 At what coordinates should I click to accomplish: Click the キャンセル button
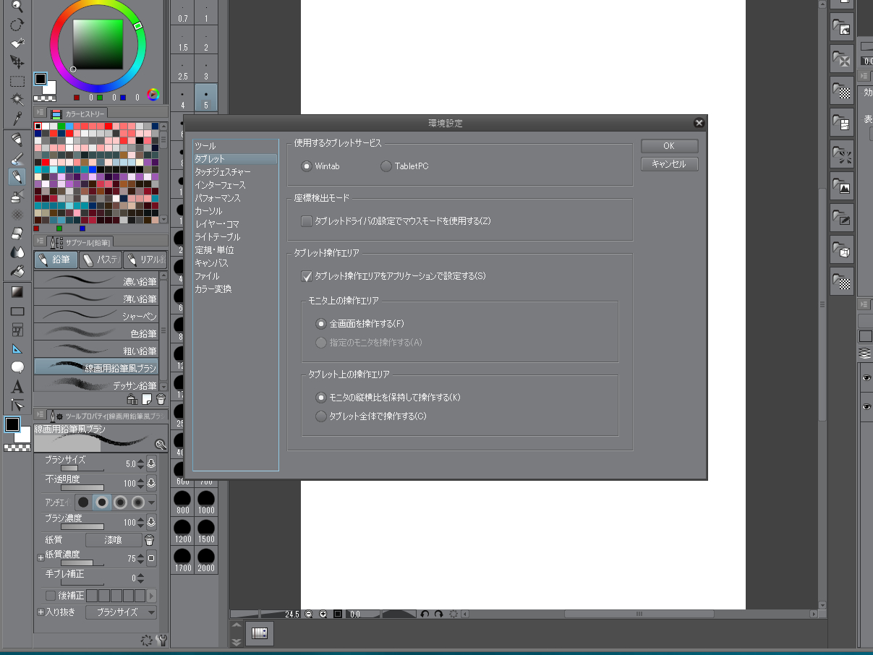click(x=669, y=164)
